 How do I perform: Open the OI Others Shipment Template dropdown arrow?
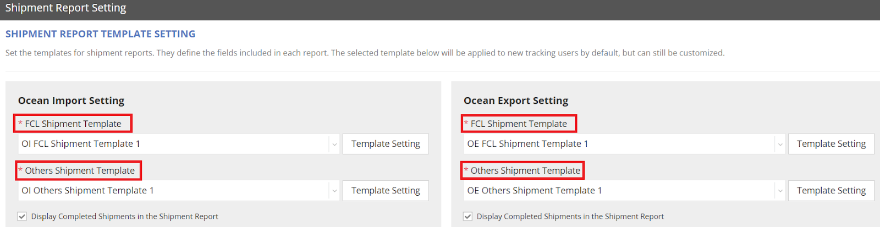pyautogui.click(x=334, y=191)
